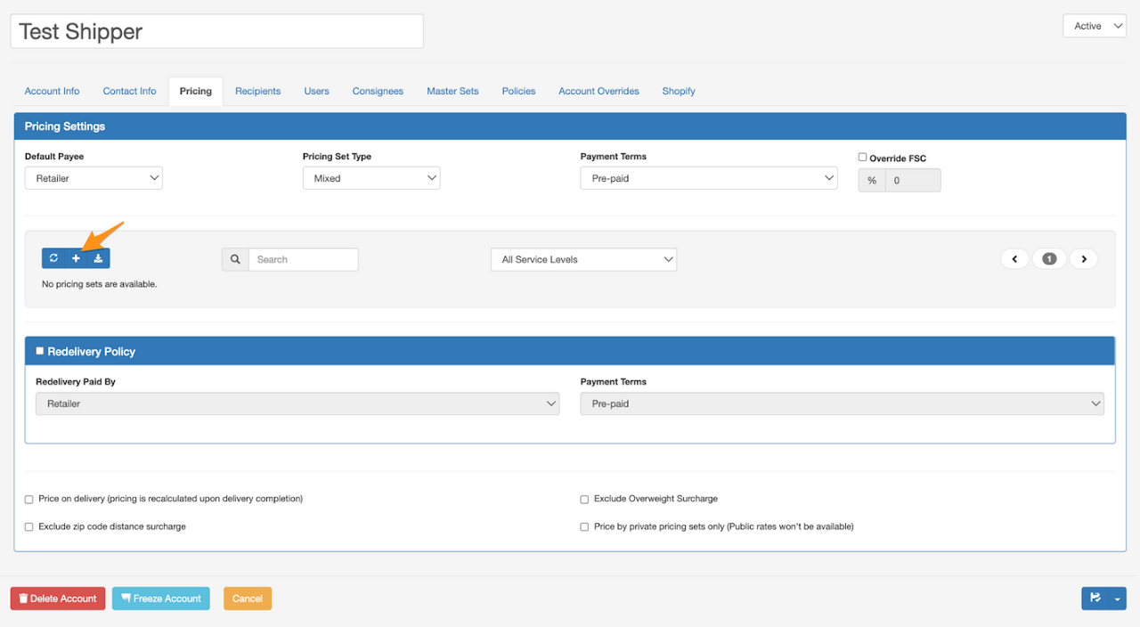Go to previous page of pricing sets
This screenshot has height=627, width=1140.
click(x=1014, y=259)
